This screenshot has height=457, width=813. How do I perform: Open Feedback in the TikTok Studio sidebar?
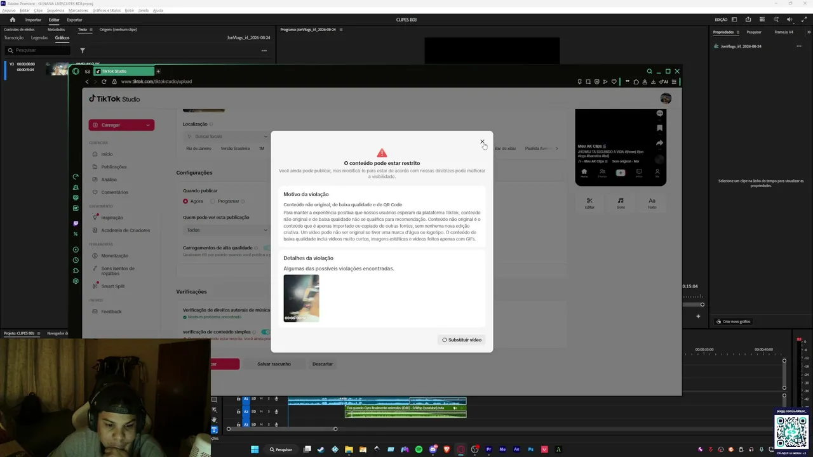click(111, 312)
